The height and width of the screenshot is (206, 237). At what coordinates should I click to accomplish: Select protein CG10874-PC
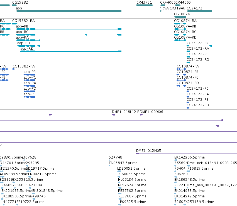(181, 80)
